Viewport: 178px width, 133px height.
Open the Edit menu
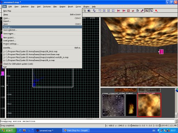[10, 7]
